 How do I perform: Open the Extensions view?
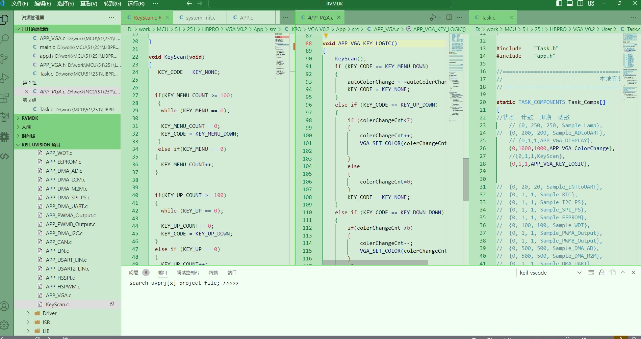[x=5, y=98]
